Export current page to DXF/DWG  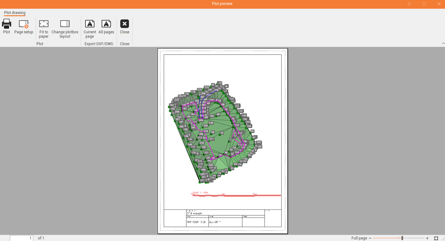pyautogui.click(x=90, y=24)
